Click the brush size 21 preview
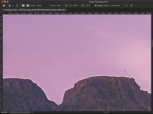This screenshot has height=114, width=153. point(17,6)
